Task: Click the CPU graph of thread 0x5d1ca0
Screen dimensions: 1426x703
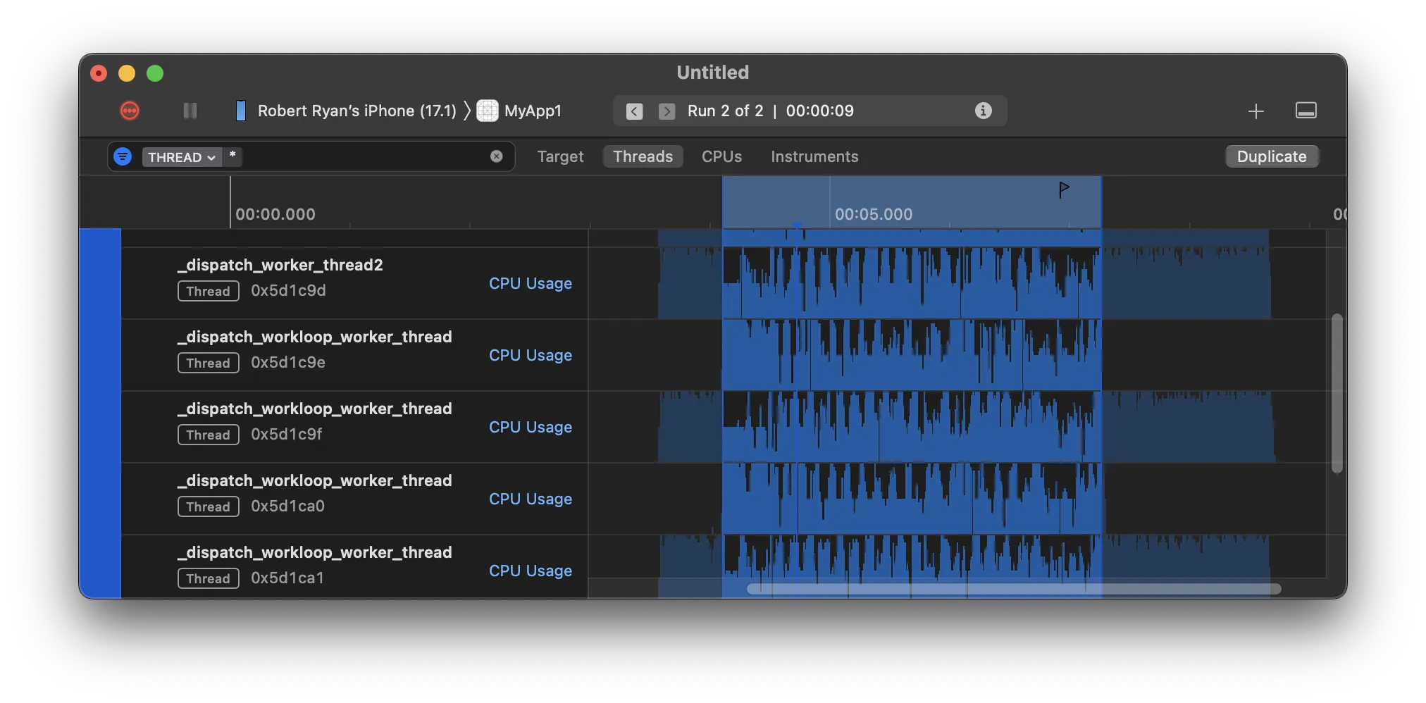Action: pyautogui.click(x=912, y=499)
